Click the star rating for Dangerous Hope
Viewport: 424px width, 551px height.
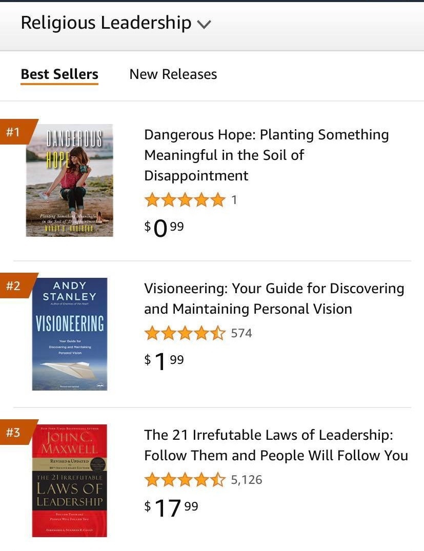[x=185, y=200]
